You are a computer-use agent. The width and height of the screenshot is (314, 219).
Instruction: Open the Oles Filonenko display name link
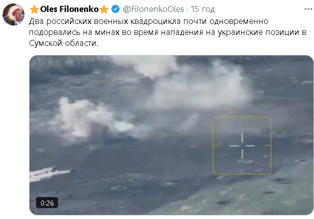[69, 9]
